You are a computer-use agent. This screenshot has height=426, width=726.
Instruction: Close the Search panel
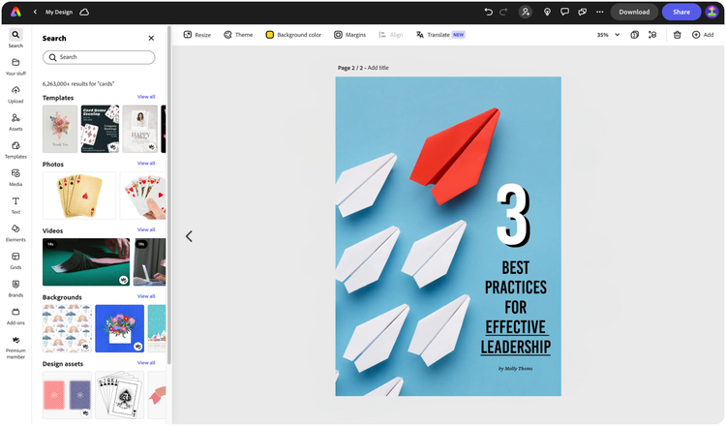pyautogui.click(x=151, y=38)
